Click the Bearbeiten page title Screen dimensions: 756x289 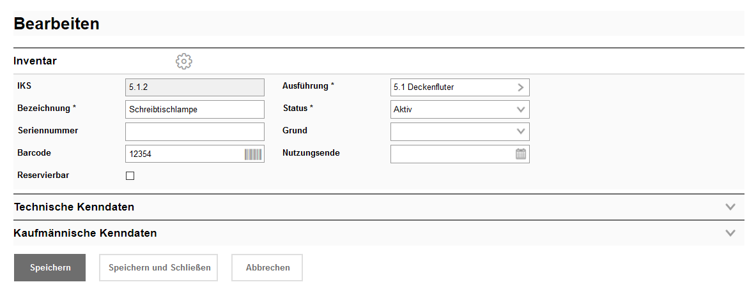point(56,24)
